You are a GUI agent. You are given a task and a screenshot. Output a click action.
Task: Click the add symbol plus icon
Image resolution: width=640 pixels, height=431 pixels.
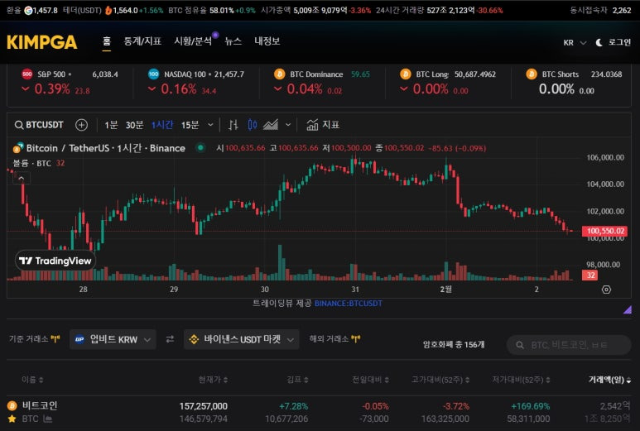click(x=82, y=125)
